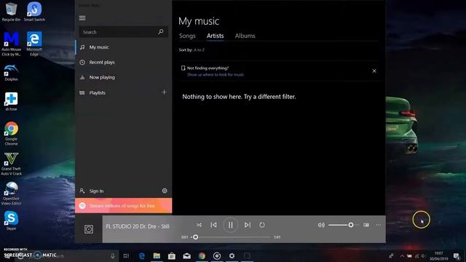
Task: Open OpenShot Video Editor desktop icon
Action: coord(11,194)
